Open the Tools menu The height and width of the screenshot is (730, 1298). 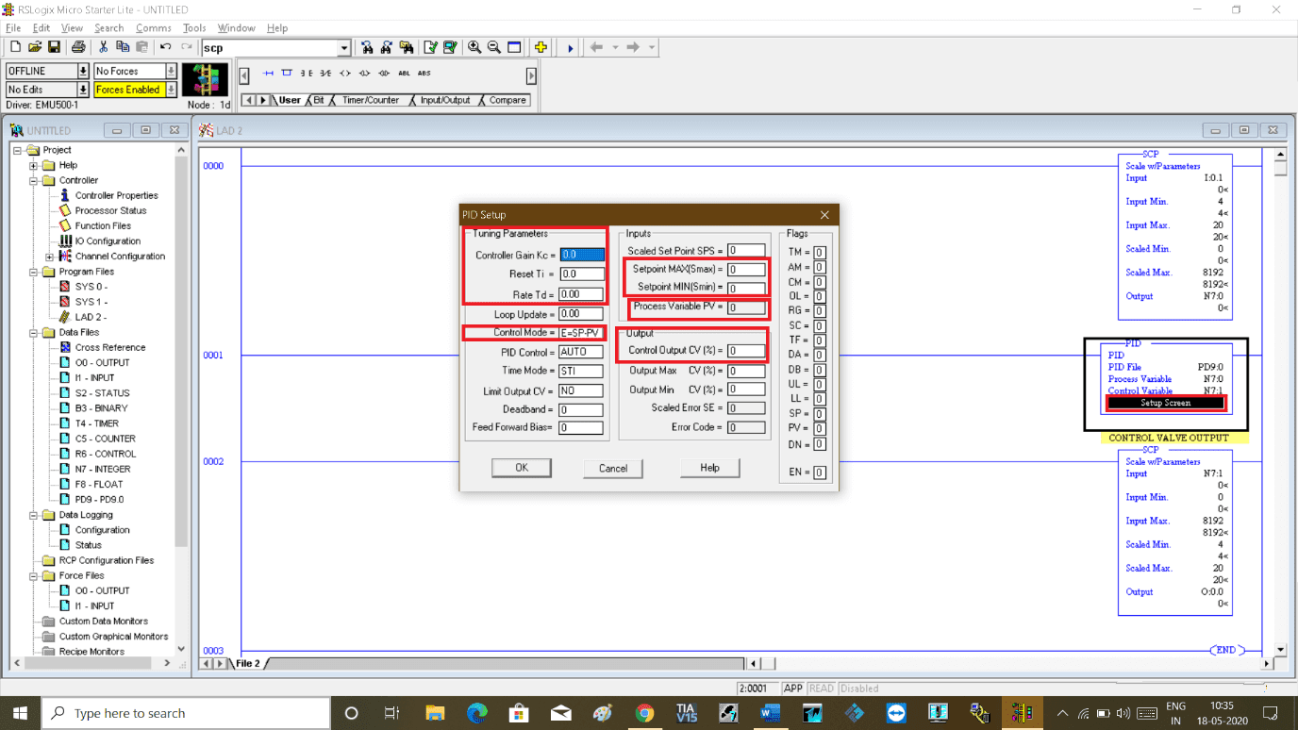(194, 28)
